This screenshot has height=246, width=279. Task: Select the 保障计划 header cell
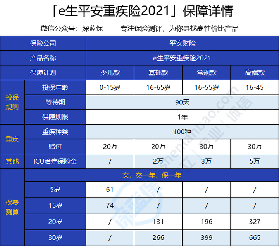coord(43,73)
